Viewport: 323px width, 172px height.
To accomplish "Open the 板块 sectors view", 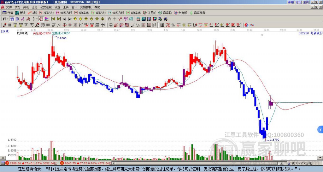I will point(21,13).
